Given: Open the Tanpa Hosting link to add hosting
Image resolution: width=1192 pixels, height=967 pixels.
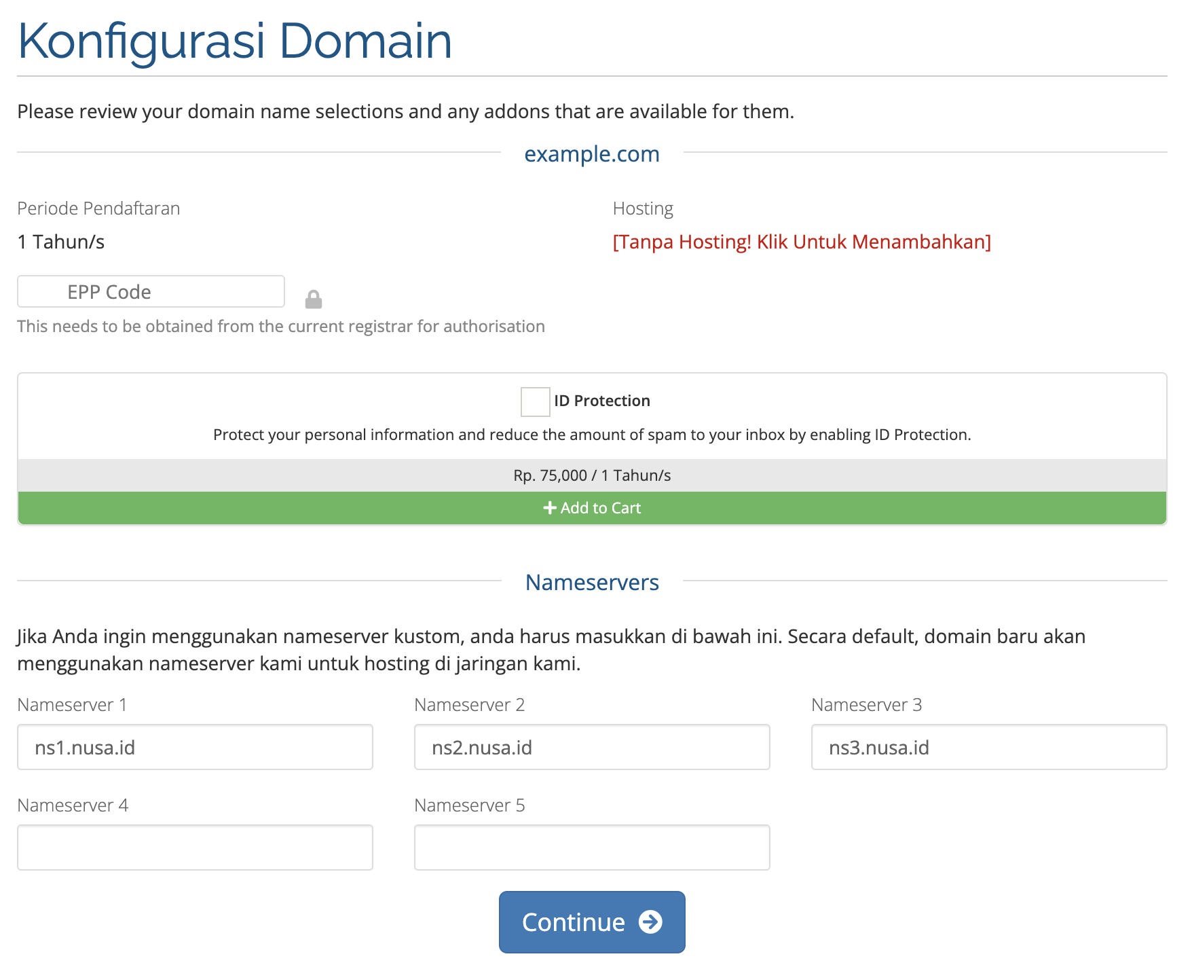Looking at the screenshot, I should [801, 242].
